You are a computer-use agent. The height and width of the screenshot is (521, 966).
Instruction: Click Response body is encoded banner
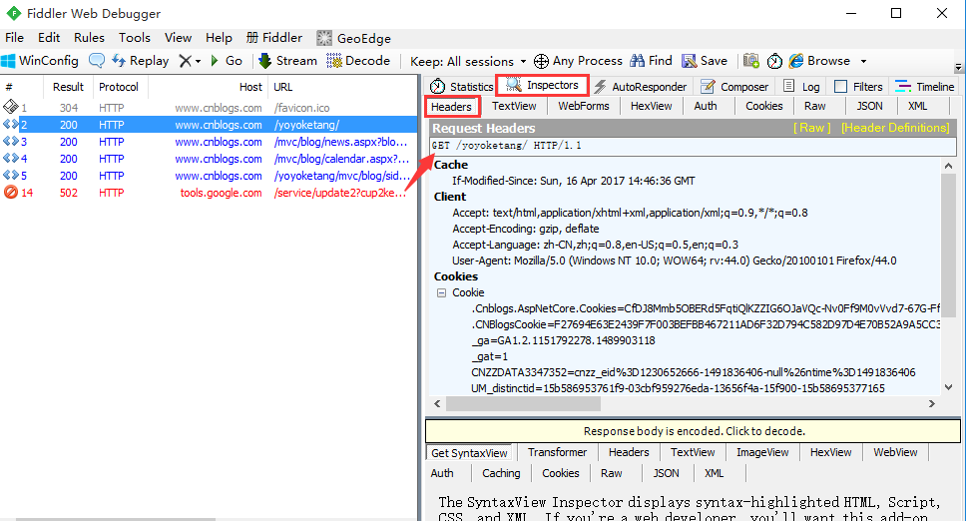[694, 431]
